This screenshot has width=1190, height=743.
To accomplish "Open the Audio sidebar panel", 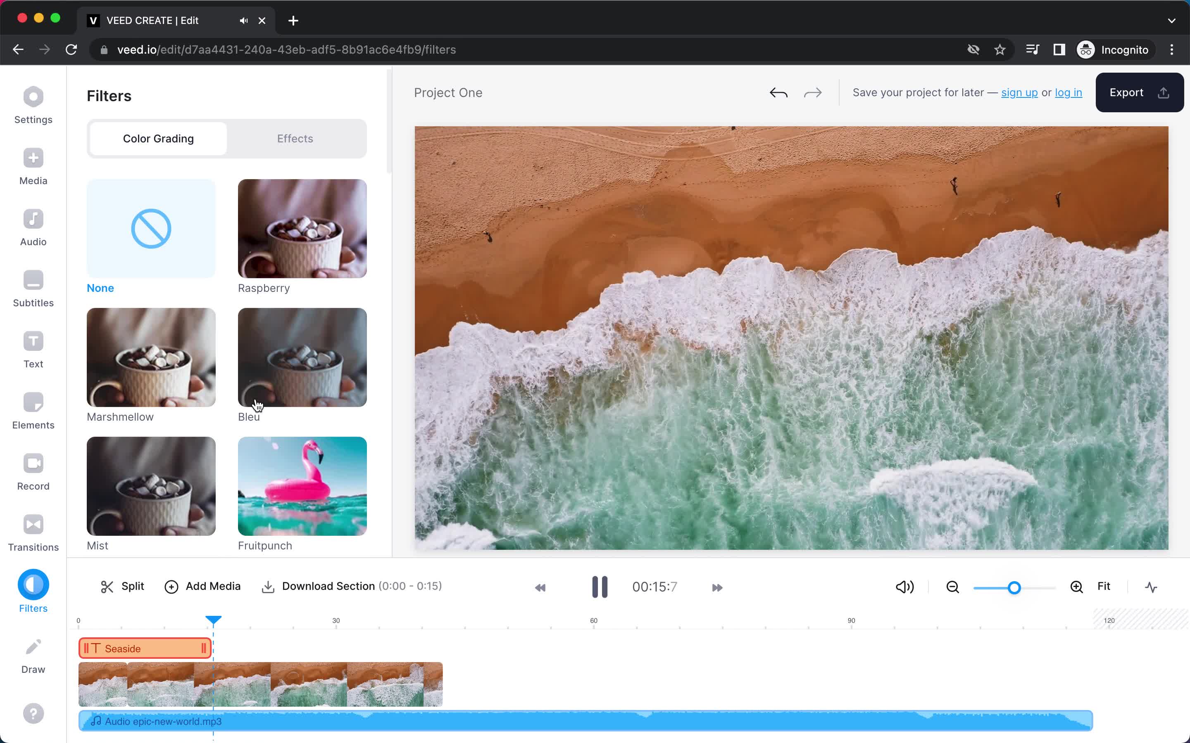I will click(33, 227).
